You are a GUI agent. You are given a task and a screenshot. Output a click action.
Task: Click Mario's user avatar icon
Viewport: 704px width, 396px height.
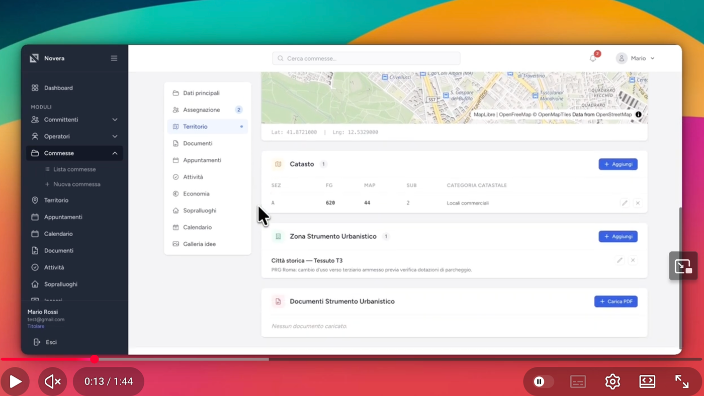pyautogui.click(x=622, y=58)
